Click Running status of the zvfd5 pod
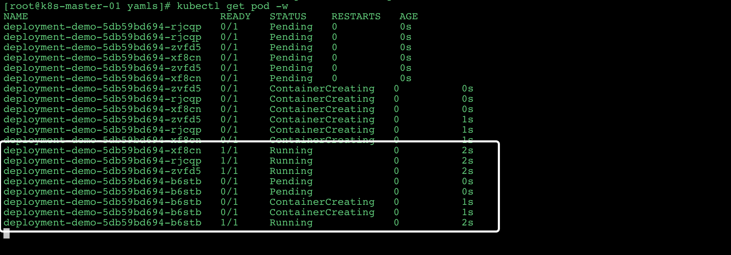The image size is (731, 255). click(291, 171)
